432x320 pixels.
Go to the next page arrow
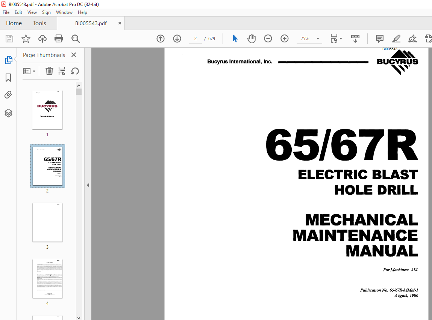177,39
